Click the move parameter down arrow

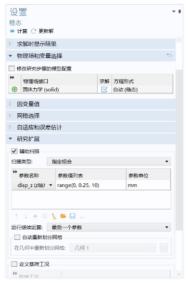pyautogui.click(x=25, y=216)
